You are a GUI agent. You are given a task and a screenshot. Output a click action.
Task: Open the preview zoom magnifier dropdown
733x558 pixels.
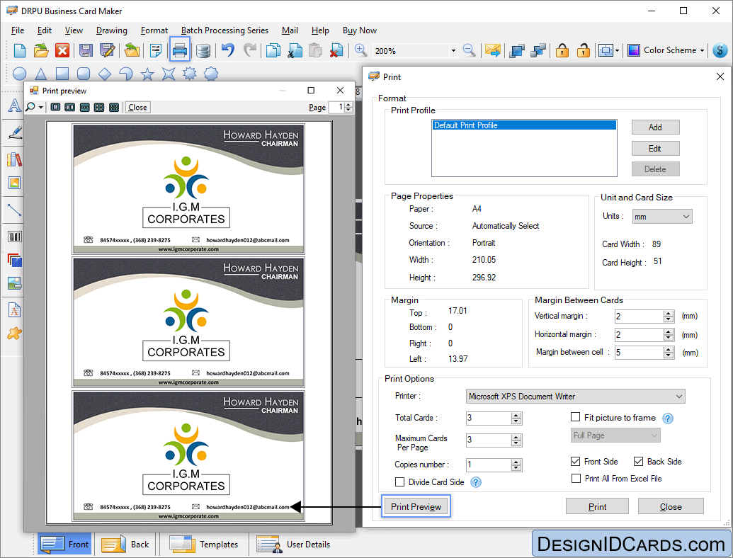click(41, 108)
